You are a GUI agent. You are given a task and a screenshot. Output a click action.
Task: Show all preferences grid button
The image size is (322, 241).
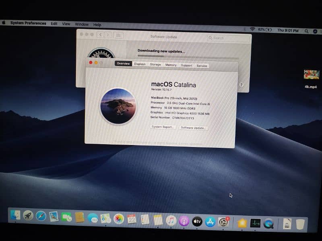click(118, 35)
